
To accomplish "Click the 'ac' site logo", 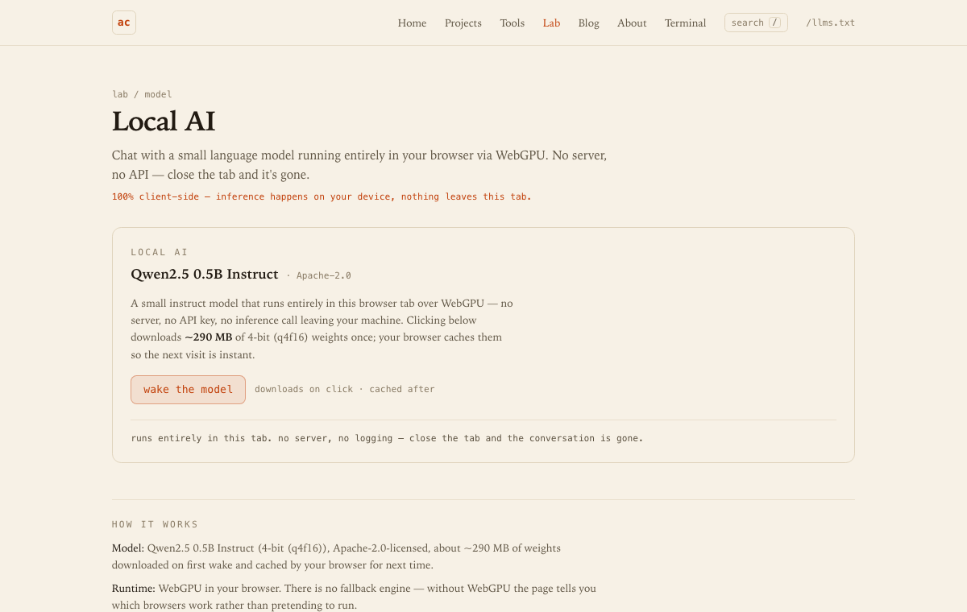I will click(124, 23).
